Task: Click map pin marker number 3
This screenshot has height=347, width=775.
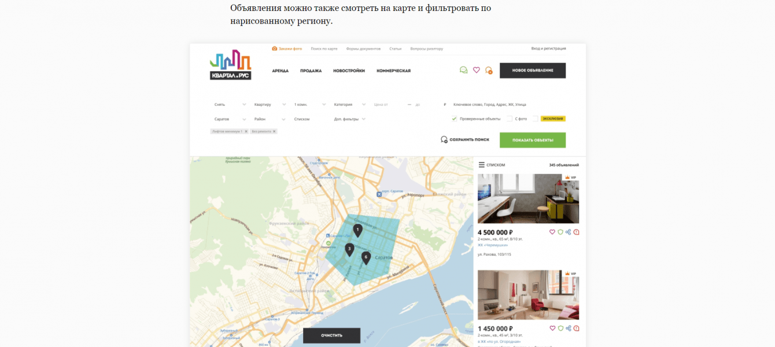Action: click(349, 250)
